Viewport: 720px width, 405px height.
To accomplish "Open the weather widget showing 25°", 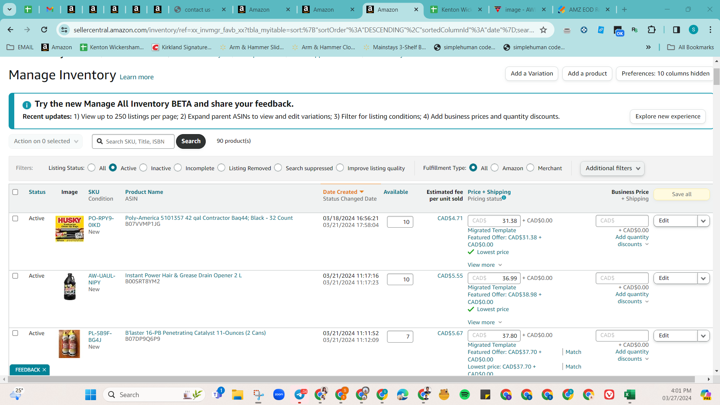I will (17, 394).
